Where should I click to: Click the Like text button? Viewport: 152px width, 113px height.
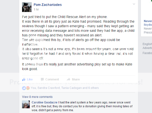(x=30, y=79)
